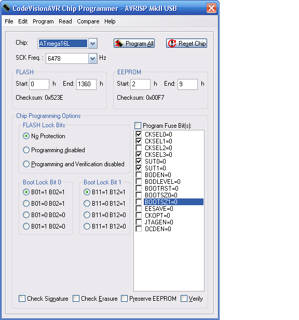Check the OCDEN=0 fuse bit
Viewport: 299px width, 320px height.
tap(139, 229)
